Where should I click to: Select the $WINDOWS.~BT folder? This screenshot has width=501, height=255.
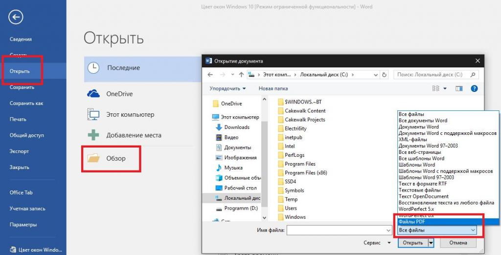click(x=300, y=102)
